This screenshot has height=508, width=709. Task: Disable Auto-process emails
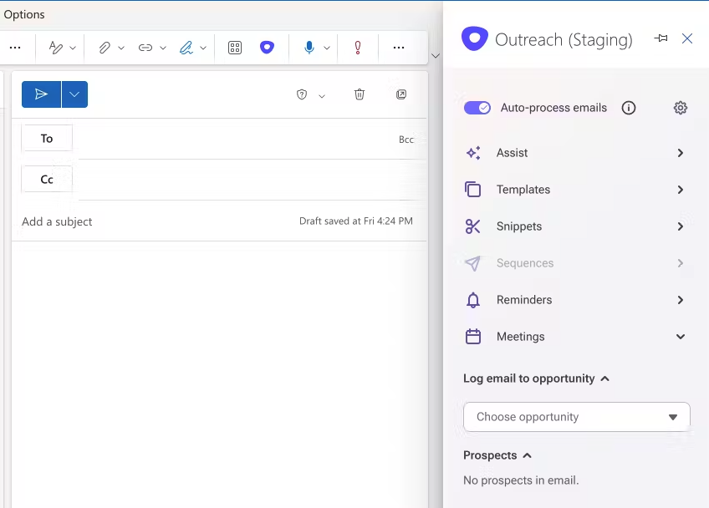pyautogui.click(x=477, y=108)
